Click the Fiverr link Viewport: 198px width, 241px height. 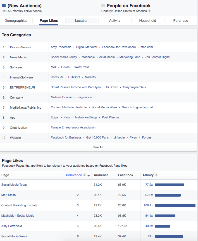[x=133, y=138]
